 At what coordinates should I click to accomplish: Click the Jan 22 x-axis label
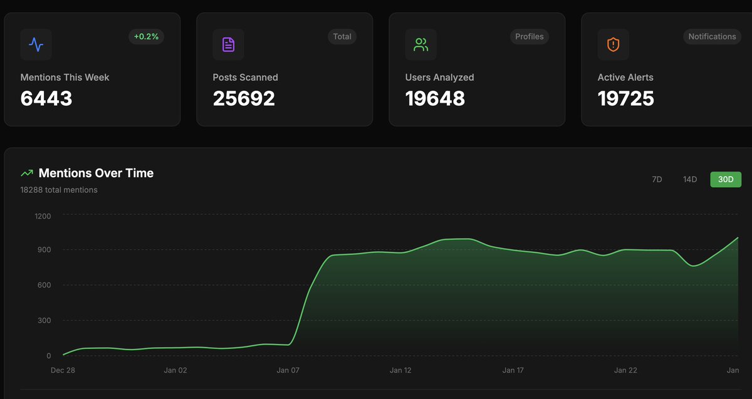point(625,370)
